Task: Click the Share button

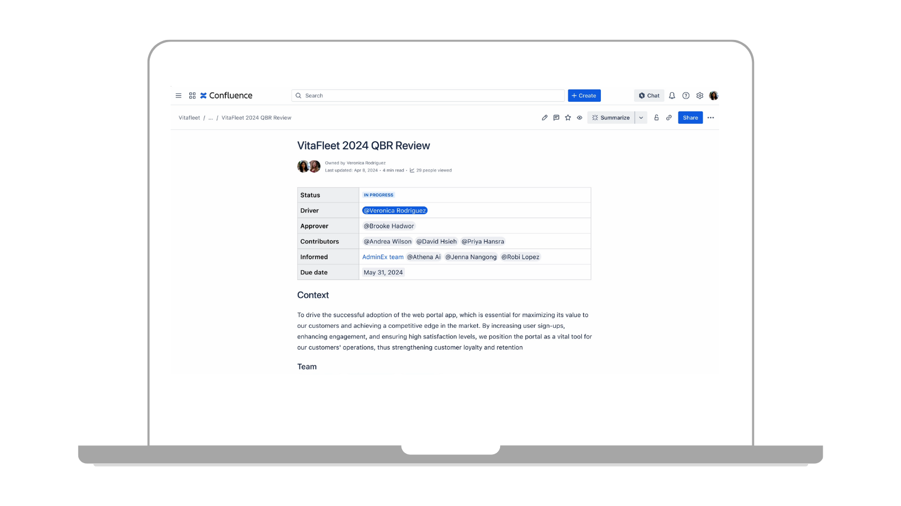Action: (690, 118)
